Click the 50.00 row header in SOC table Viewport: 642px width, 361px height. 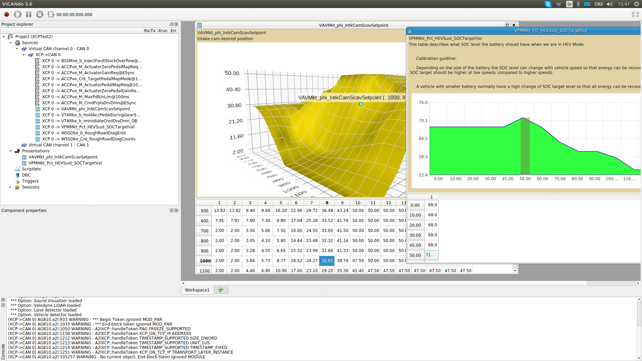point(416,255)
